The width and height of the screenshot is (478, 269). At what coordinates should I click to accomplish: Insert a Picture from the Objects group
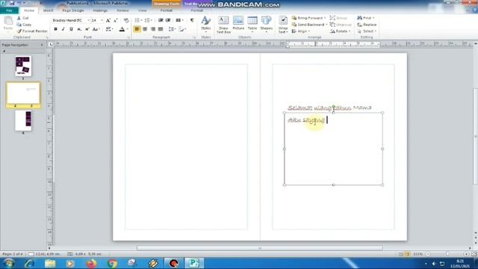point(238,23)
